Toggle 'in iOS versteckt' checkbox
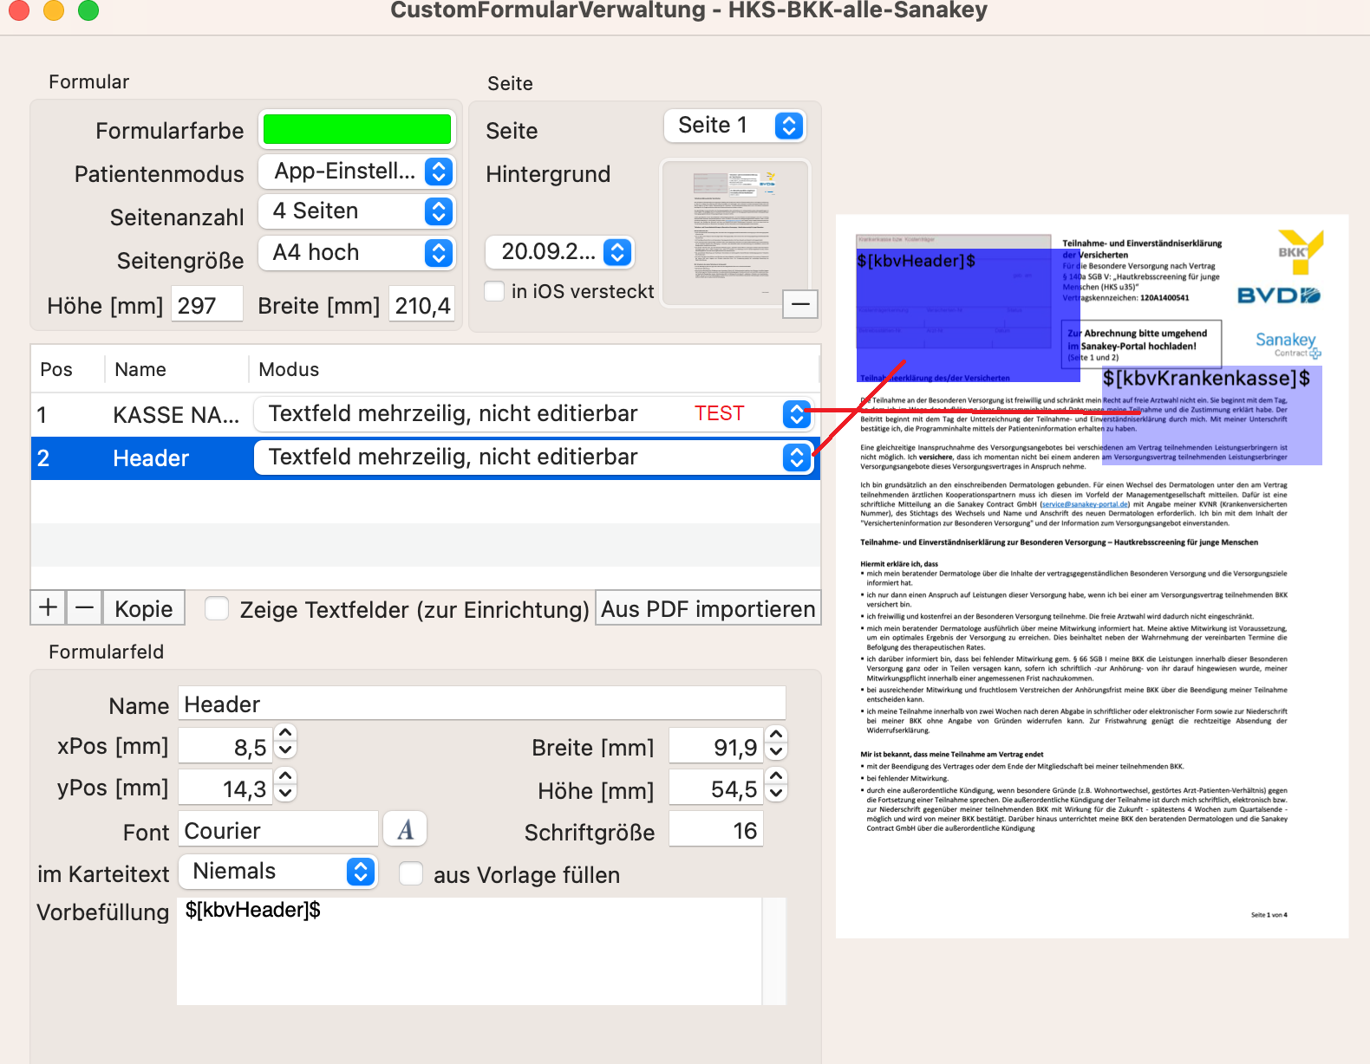Image resolution: width=1370 pixels, height=1064 pixels. (x=494, y=291)
